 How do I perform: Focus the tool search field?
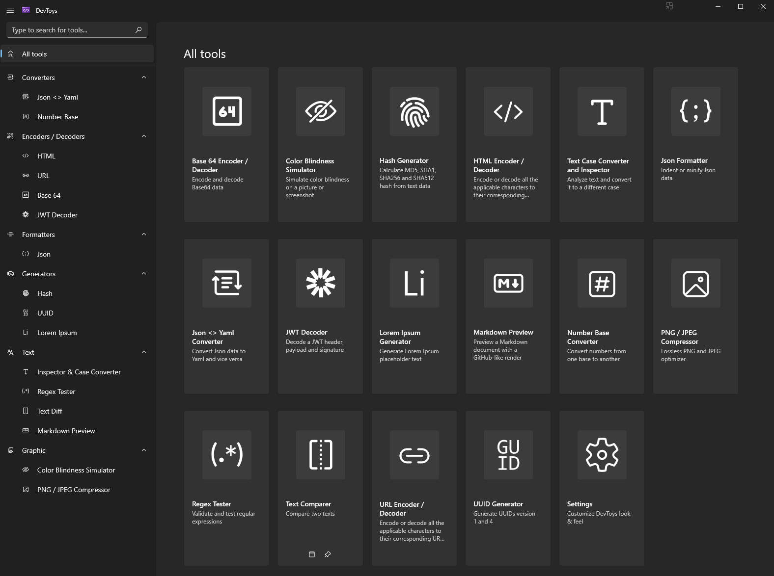(77, 30)
